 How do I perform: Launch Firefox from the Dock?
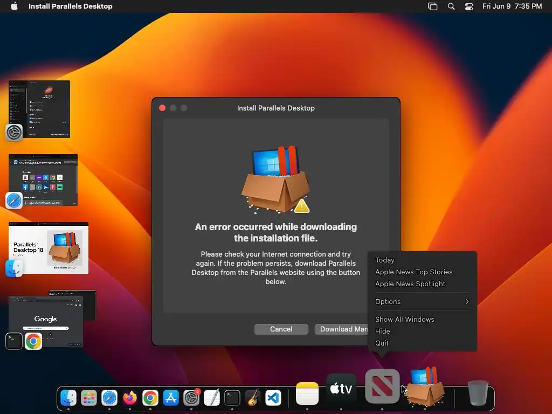point(130,398)
